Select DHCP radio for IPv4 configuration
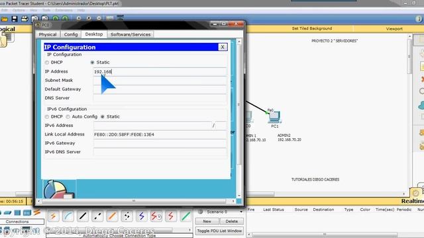424x238 pixels. (x=47, y=62)
